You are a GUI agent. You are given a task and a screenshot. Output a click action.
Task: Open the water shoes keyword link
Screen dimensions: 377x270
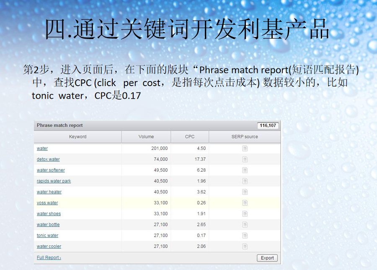pos(49,214)
